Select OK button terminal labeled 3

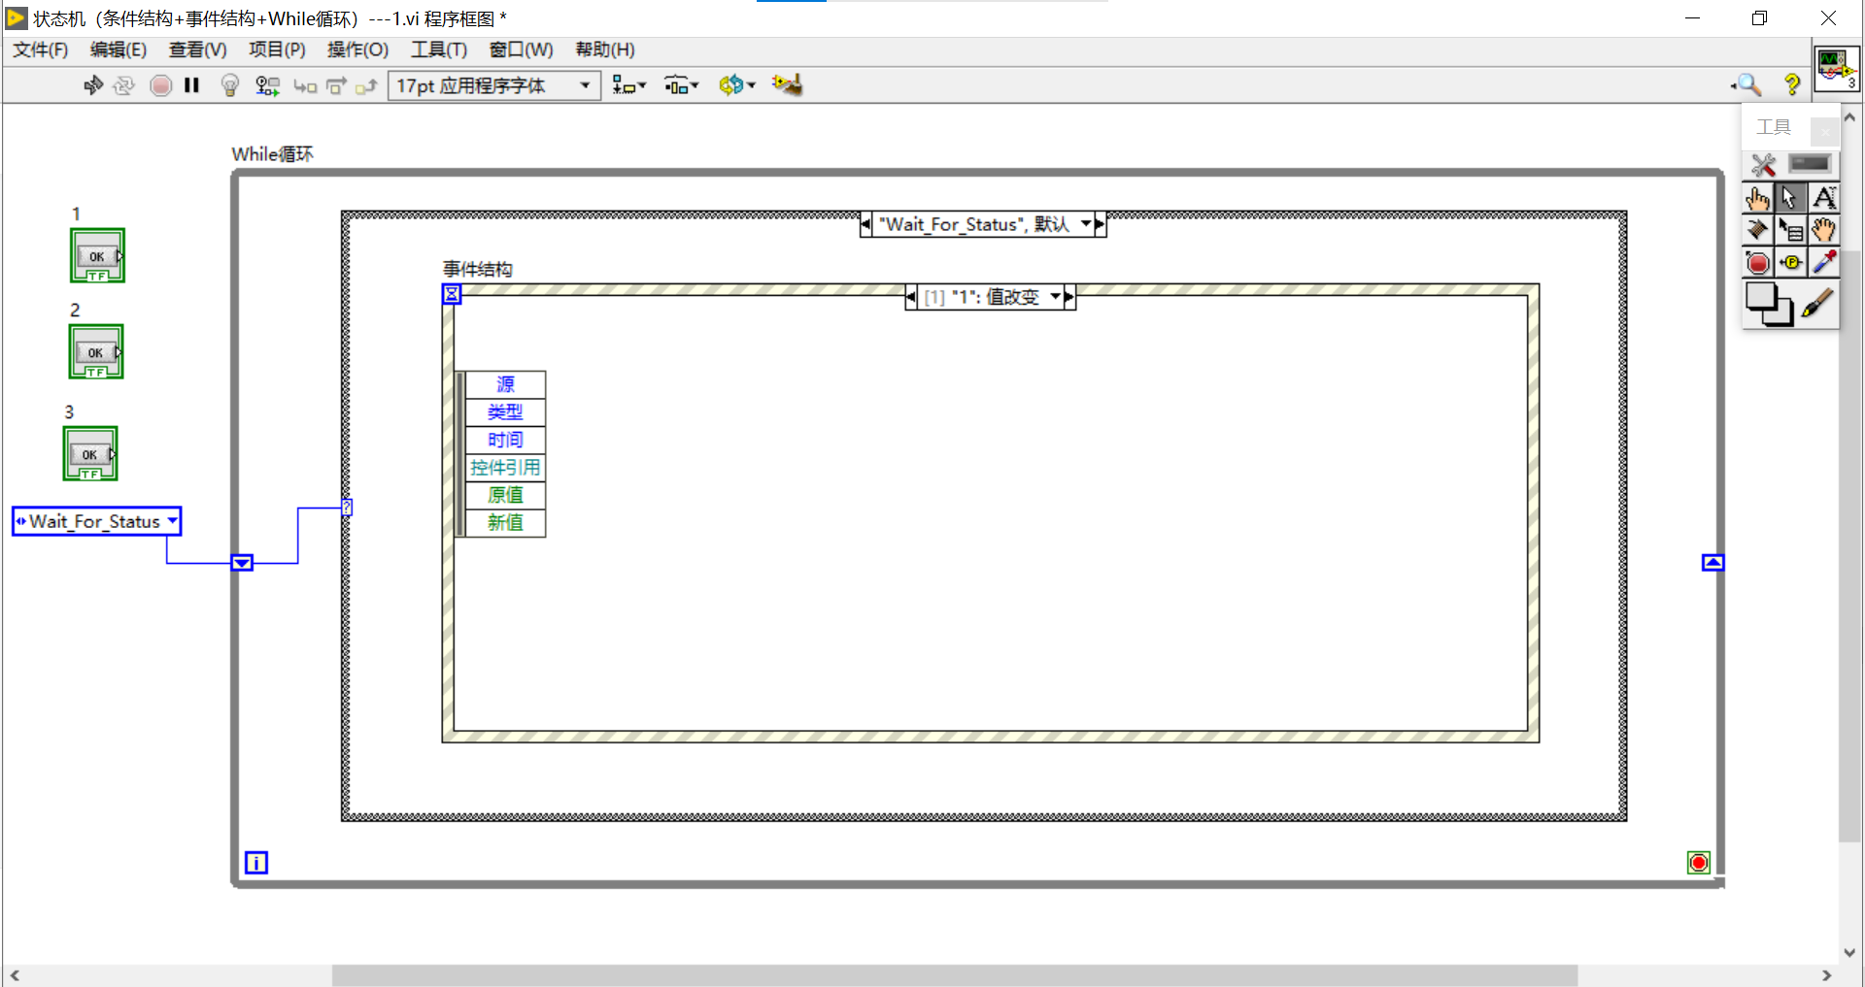tap(90, 453)
